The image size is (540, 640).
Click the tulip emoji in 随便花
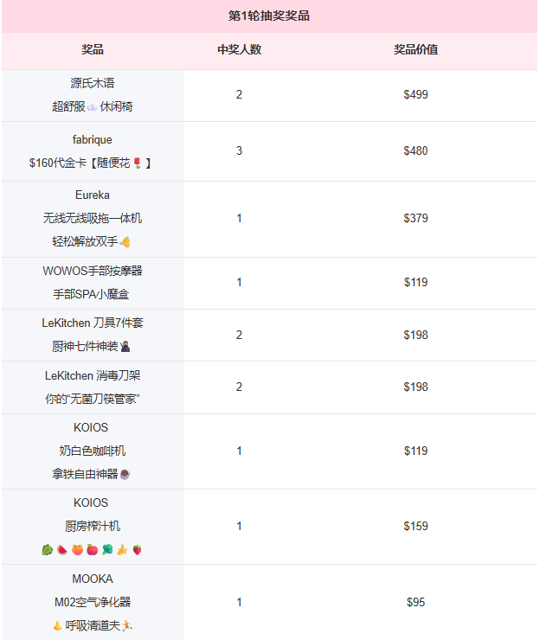(138, 163)
